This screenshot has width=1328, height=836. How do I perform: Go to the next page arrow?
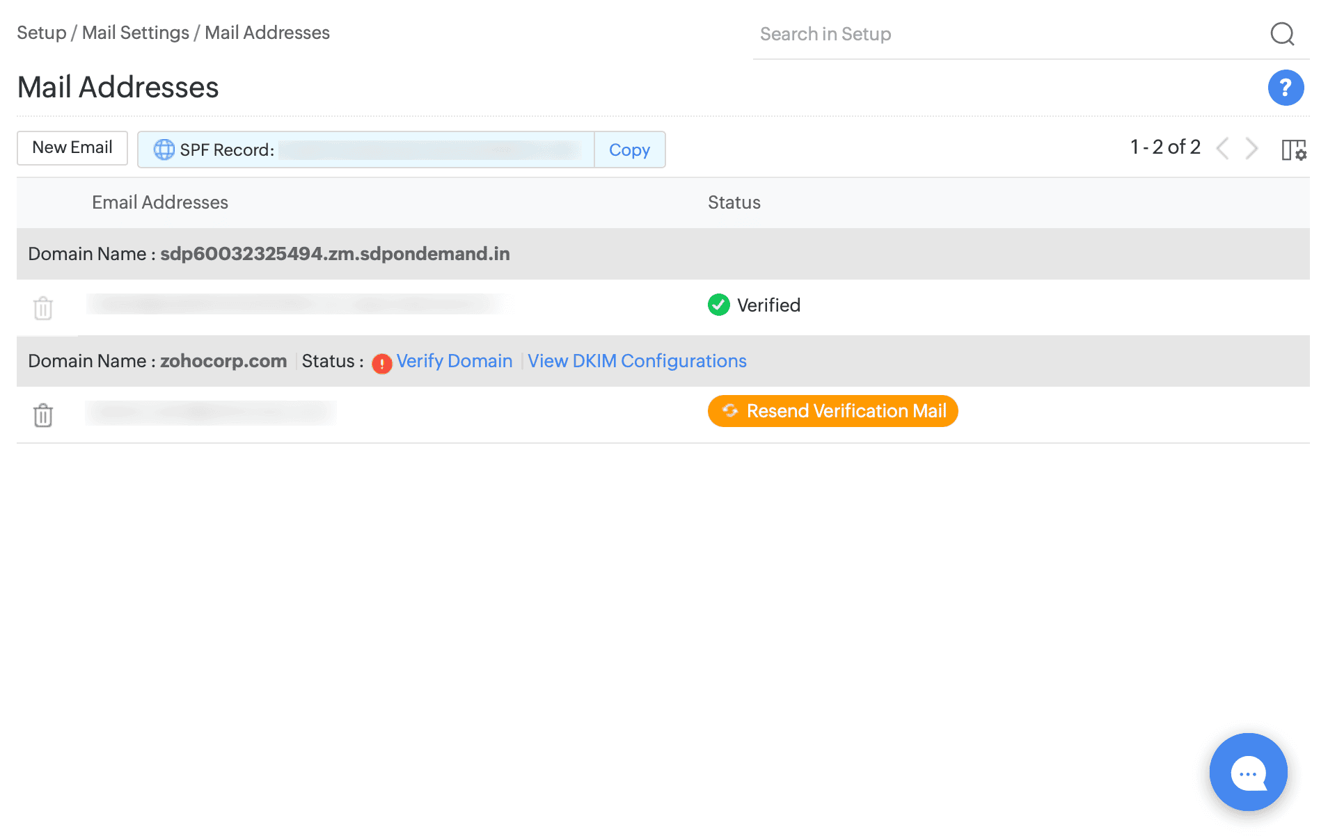point(1251,148)
